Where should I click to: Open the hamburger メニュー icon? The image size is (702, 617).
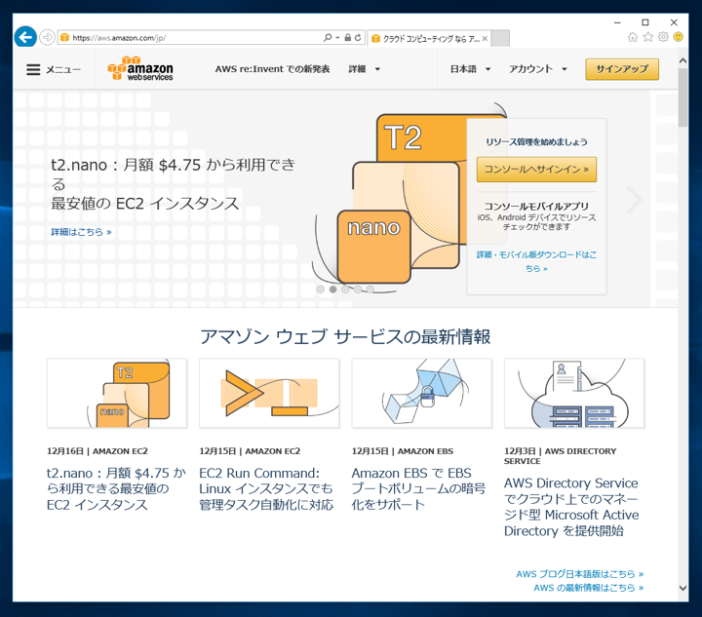tap(33, 69)
